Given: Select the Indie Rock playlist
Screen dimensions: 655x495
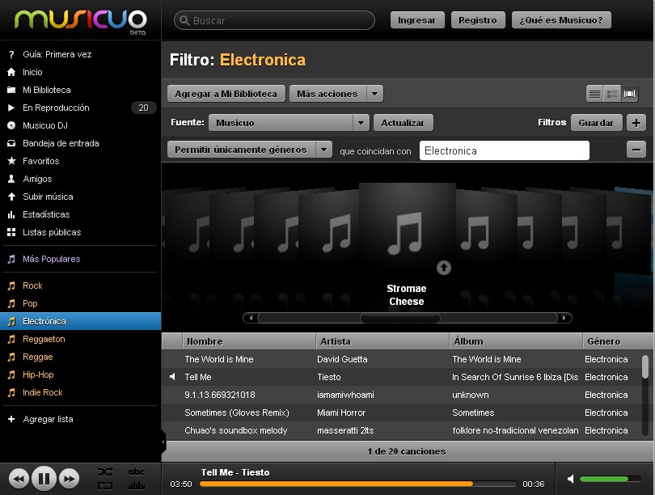Looking at the screenshot, I should (x=81, y=392).
